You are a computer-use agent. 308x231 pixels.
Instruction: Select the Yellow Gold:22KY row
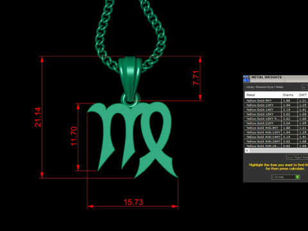pyautogui.click(x=277, y=123)
